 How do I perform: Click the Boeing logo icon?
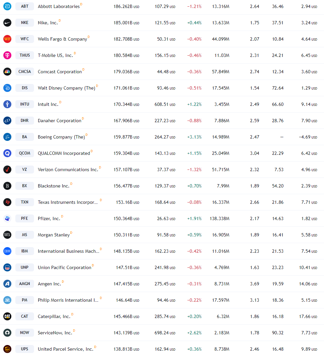tap(7, 137)
